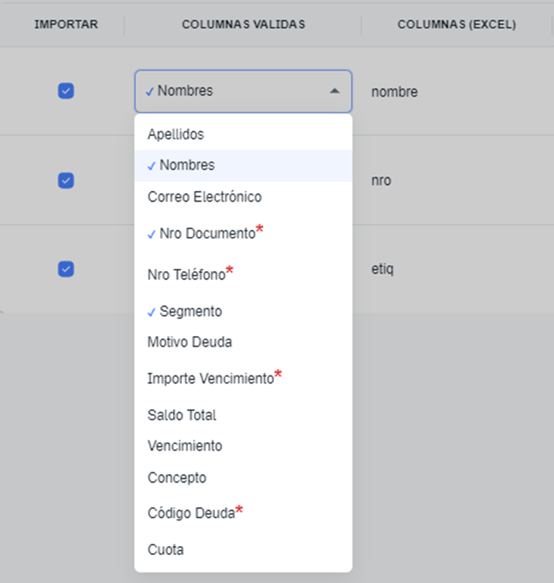The height and width of the screenshot is (583, 554).
Task: Select Apellidos from the dropdown list
Action: [x=176, y=134]
